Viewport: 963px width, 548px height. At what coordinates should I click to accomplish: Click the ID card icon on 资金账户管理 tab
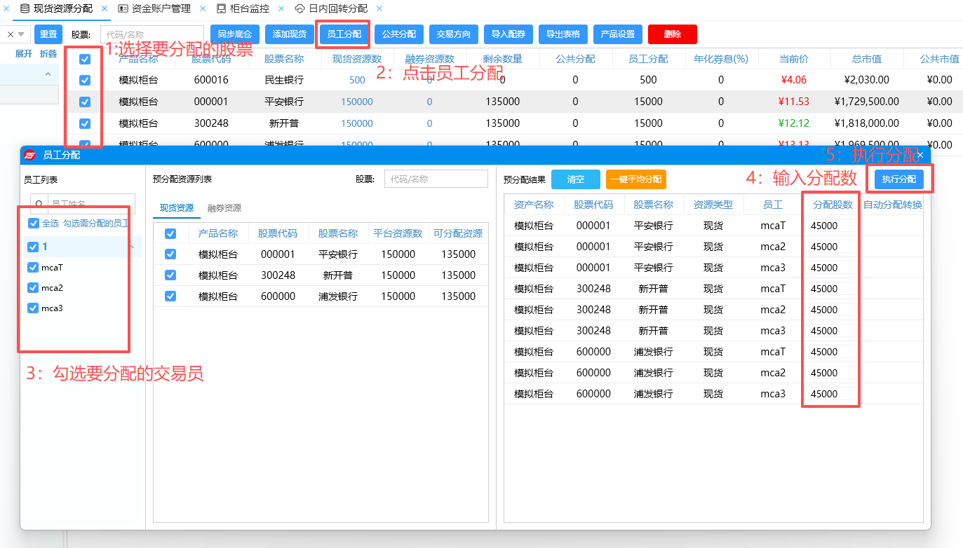click(123, 9)
